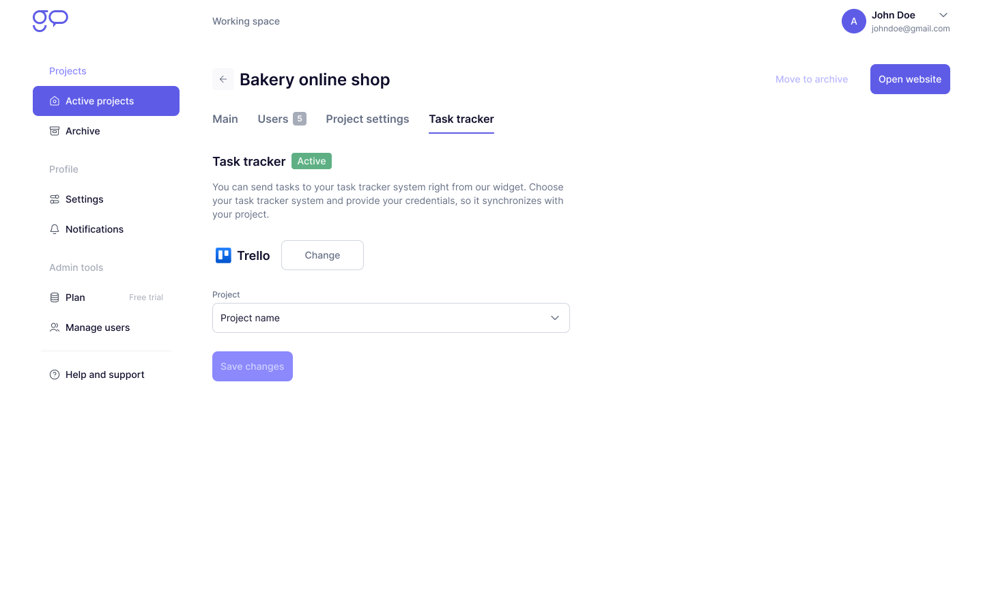Click the Trello logo icon
This screenshot has height=614, width=983.
pos(223,255)
